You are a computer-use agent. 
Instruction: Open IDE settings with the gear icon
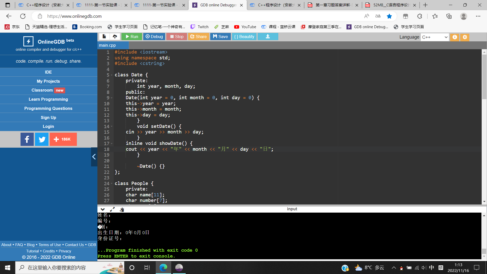tap(465, 37)
